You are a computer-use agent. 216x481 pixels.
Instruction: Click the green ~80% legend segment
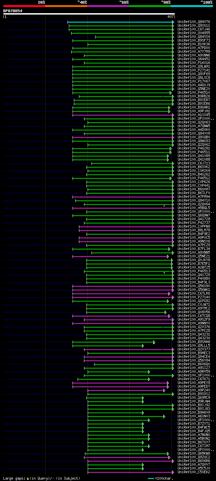(150, 6)
